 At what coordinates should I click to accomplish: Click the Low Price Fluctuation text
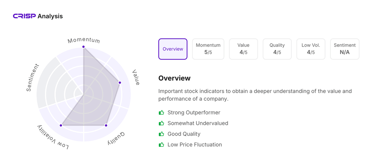pyautogui.click(x=195, y=145)
